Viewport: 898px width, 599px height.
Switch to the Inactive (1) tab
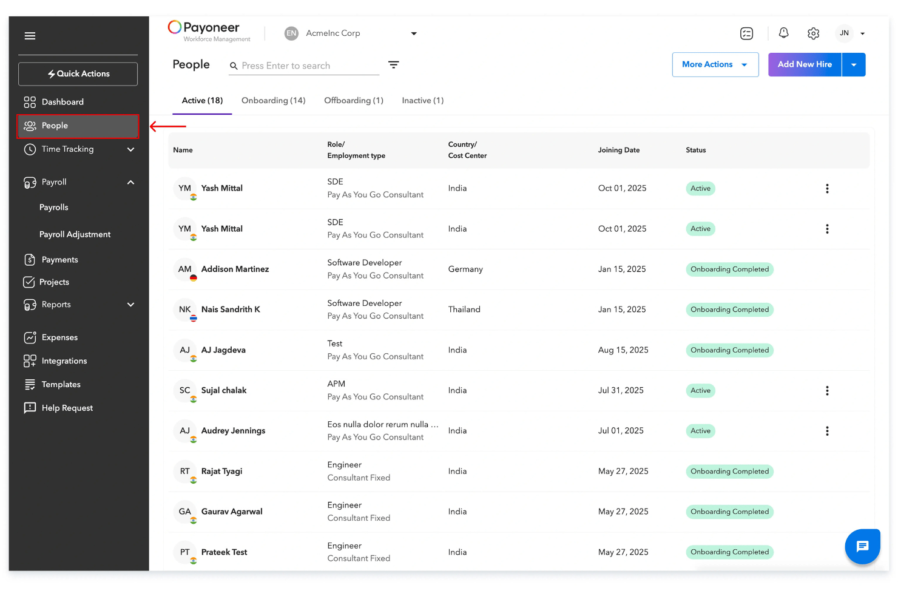pyautogui.click(x=423, y=101)
